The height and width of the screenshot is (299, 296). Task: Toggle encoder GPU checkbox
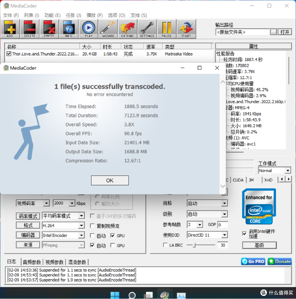tap(113, 236)
